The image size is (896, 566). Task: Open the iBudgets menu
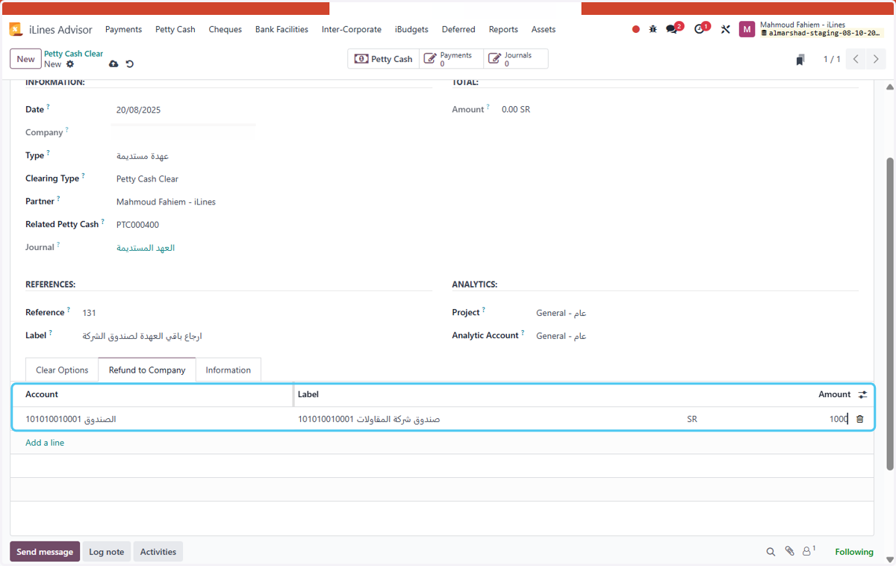tap(411, 29)
